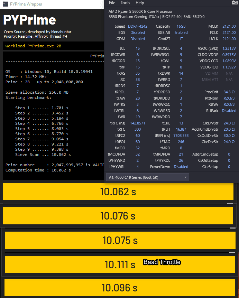This screenshot has width=239, height=298.
Task: Expand the A1: 4000 C19 Series module dropdown
Action: [148, 177]
